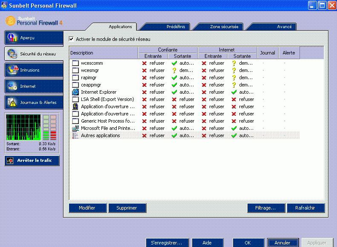The image size is (337, 247).
Task: Click Confiante Entrante column header
Action: point(153,56)
